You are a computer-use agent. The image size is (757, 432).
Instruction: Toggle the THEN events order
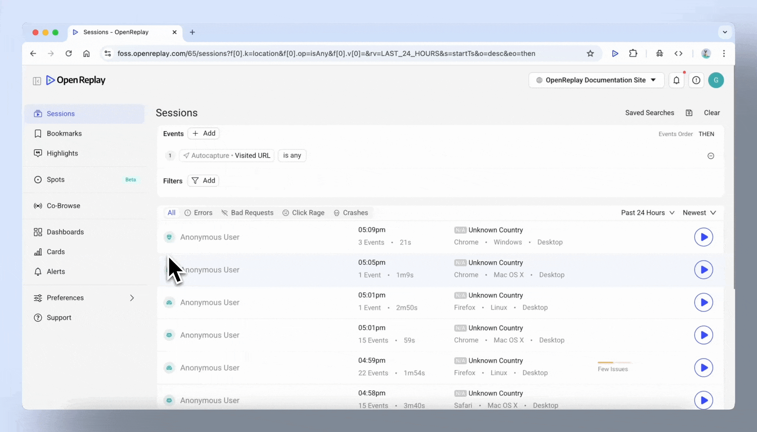[x=706, y=134]
